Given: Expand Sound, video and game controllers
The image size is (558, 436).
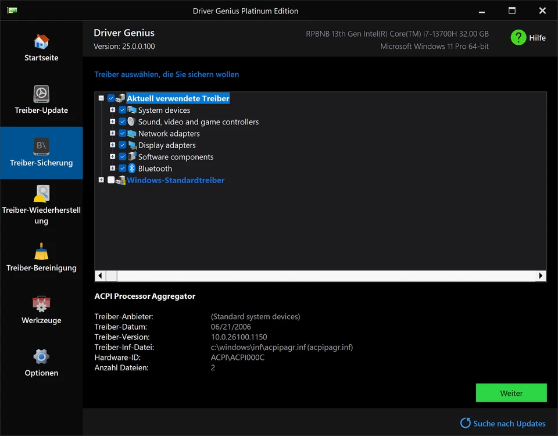Looking at the screenshot, I should 112,121.
